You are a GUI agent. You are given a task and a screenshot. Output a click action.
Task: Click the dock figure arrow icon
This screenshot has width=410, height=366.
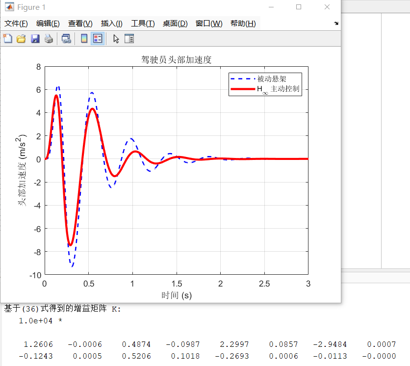coord(336,24)
